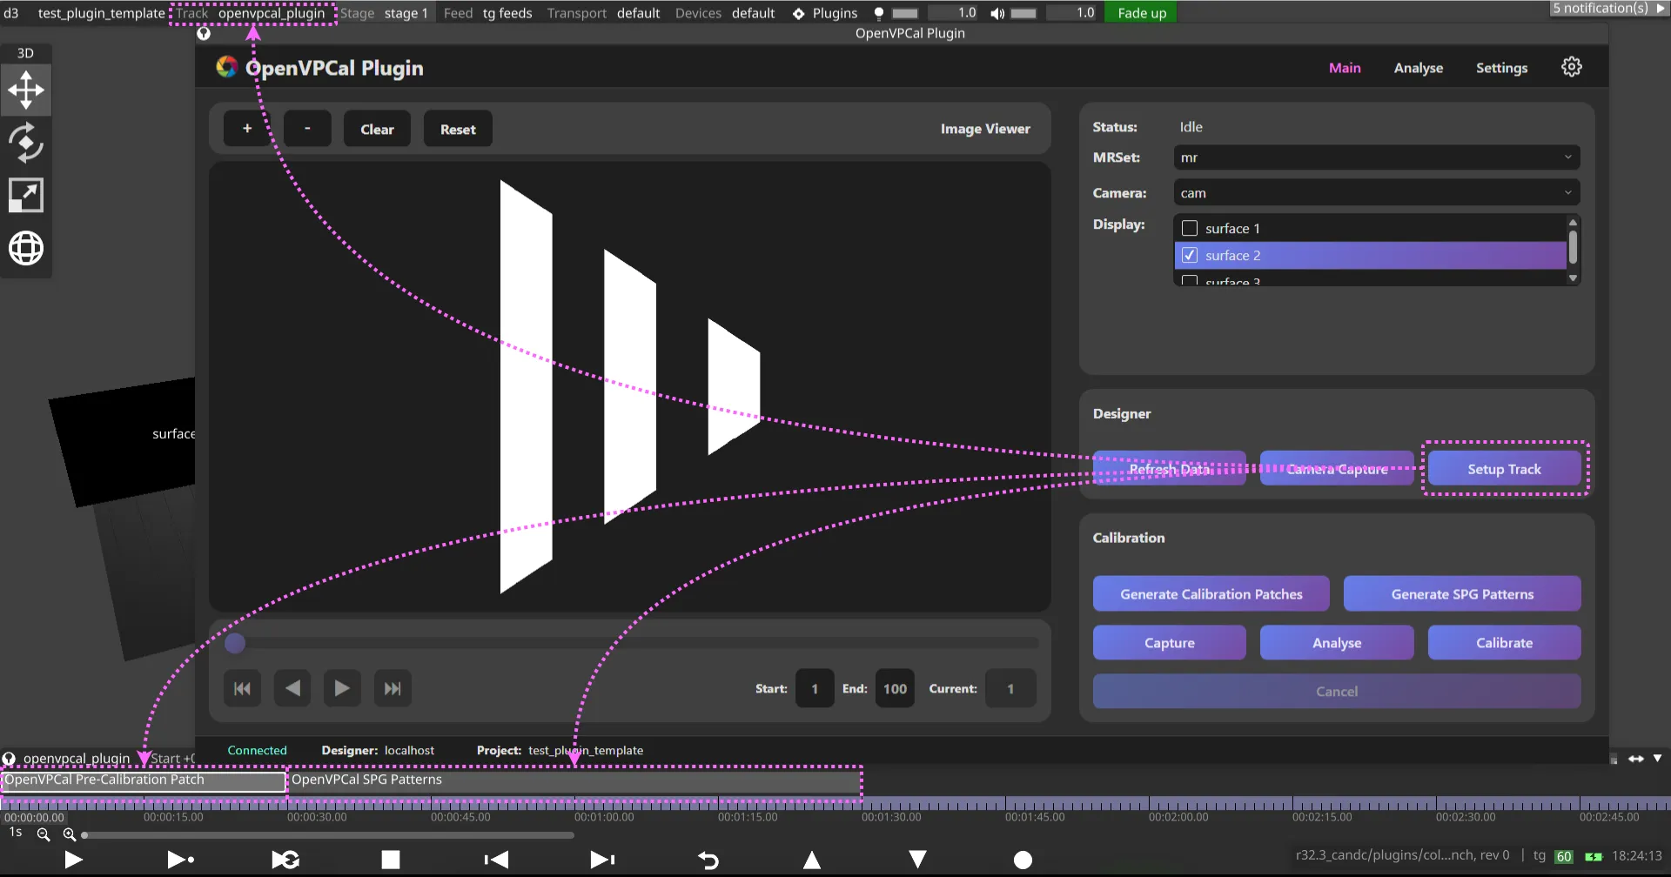Click the loop playback icon at the bottom
1671x877 pixels.
pos(285,860)
